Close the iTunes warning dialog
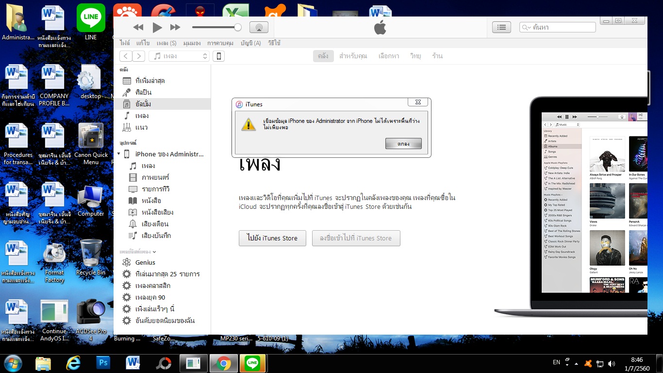 418,102
